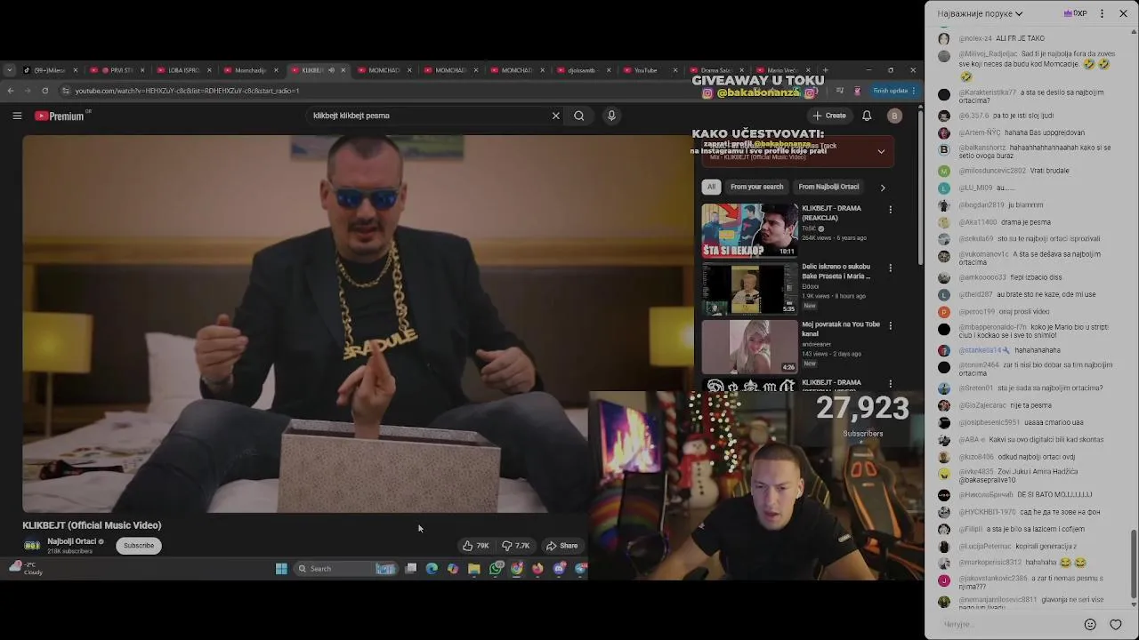Image resolution: width=1139 pixels, height=640 pixels.
Task: Open Delic iskreno o sukobu thumbnail
Action: [x=749, y=289]
